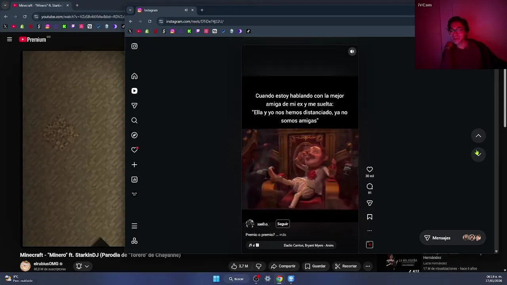Open tab search dropdown in YouTube window
This screenshot has width=507, height=285.
tap(5, 6)
